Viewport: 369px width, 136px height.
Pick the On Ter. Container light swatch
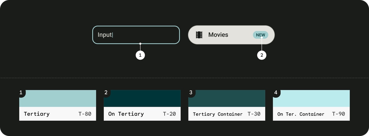[x=311, y=99]
